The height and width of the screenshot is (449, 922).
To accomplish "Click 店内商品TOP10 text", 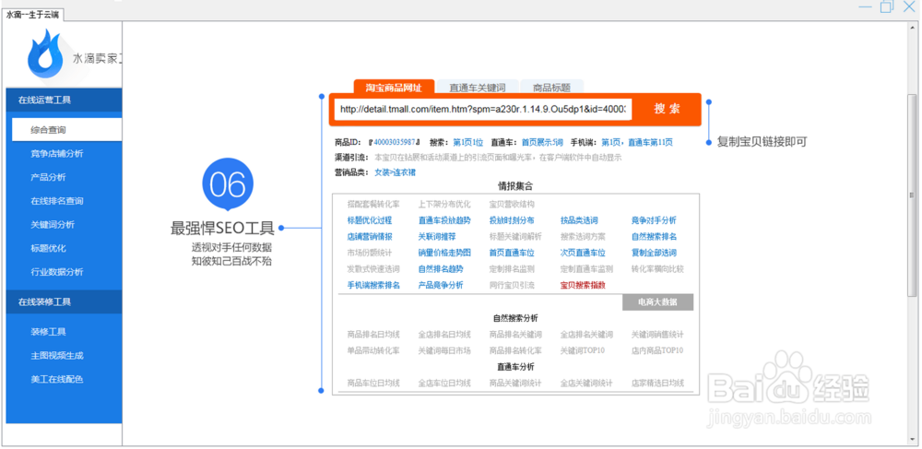I will pyautogui.click(x=657, y=350).
